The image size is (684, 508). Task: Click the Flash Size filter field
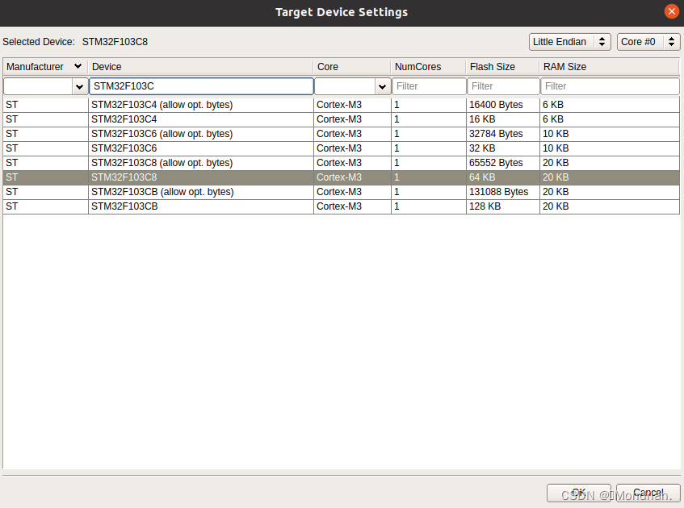click(x=503, y=86)
